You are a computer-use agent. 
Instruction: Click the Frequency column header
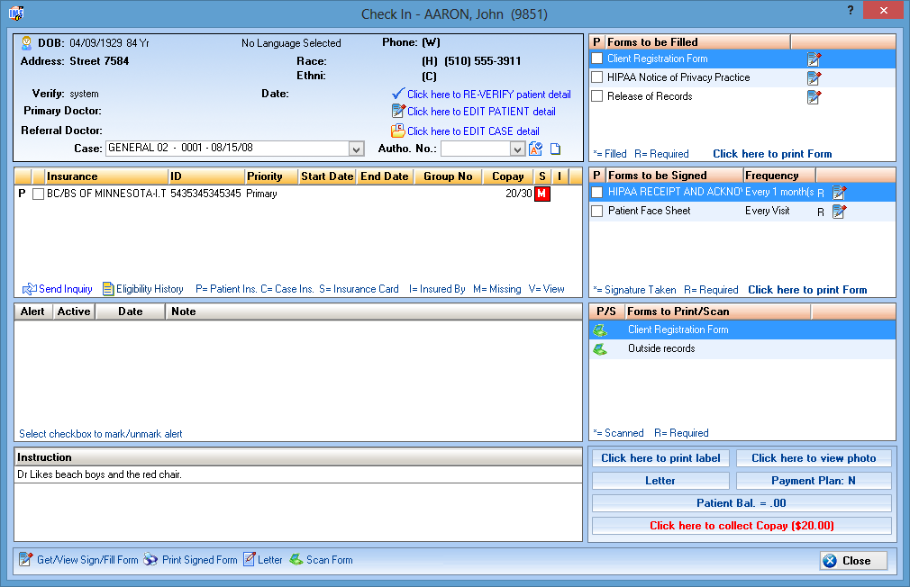tap(779, 176)
